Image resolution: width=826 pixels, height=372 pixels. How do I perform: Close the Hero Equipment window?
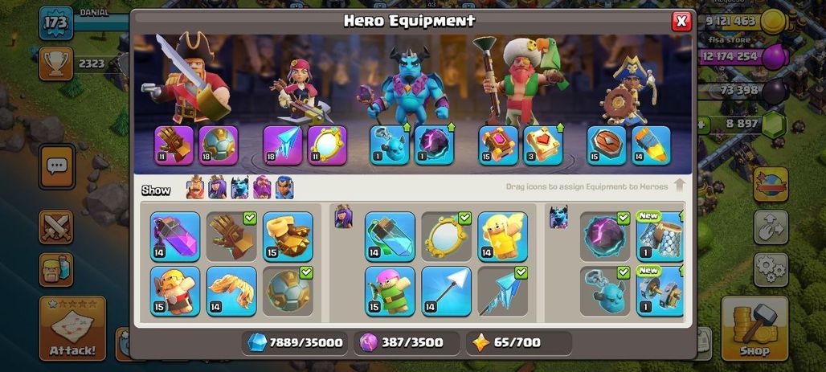coord(681,21)
